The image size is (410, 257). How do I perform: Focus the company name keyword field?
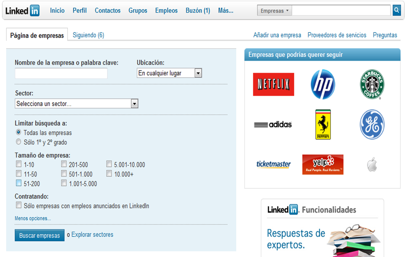61,74
